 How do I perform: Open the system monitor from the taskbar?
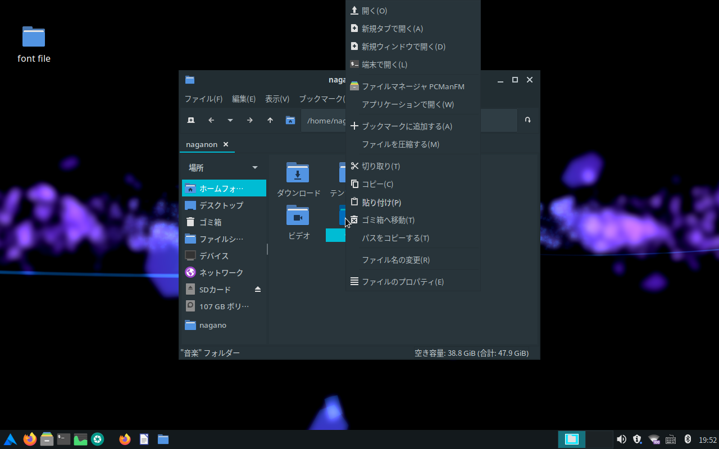click(80, 439)
